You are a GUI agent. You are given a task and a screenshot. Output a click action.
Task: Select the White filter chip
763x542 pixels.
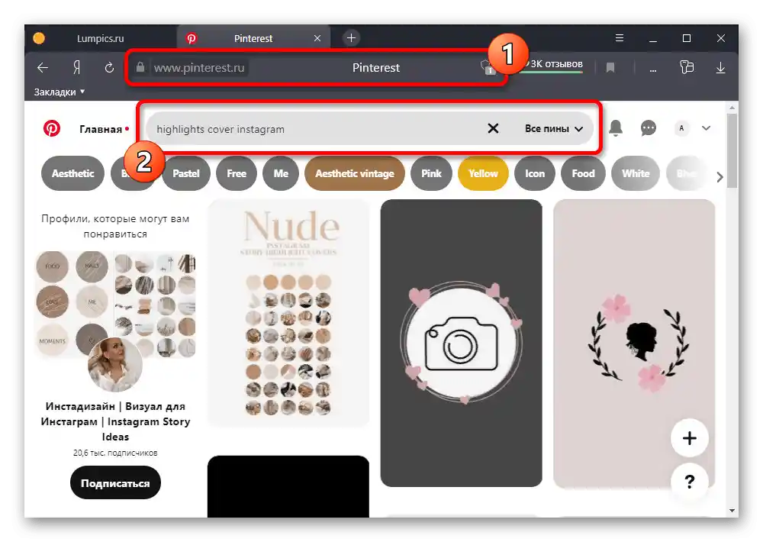click(636, 173)
